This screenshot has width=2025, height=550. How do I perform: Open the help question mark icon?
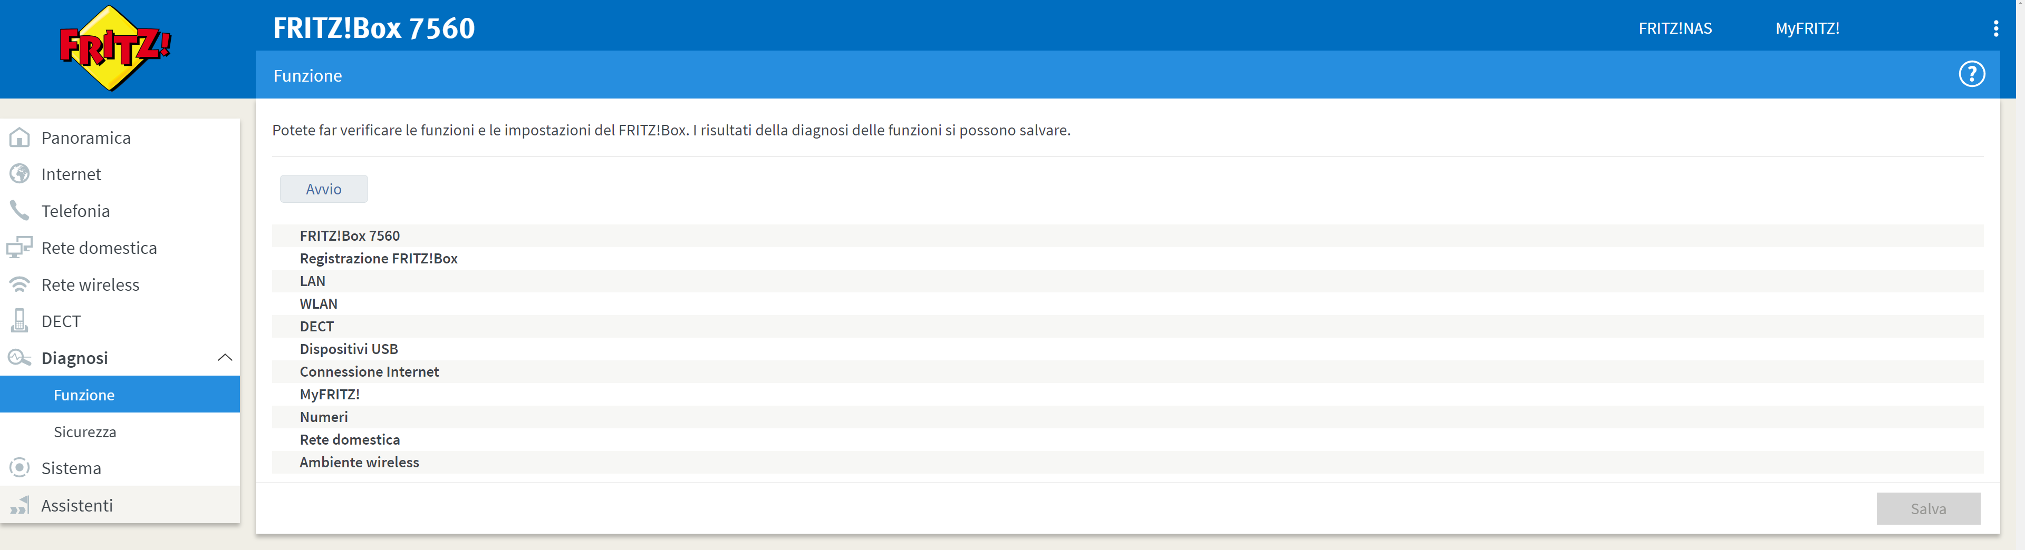pos(1971,75)
